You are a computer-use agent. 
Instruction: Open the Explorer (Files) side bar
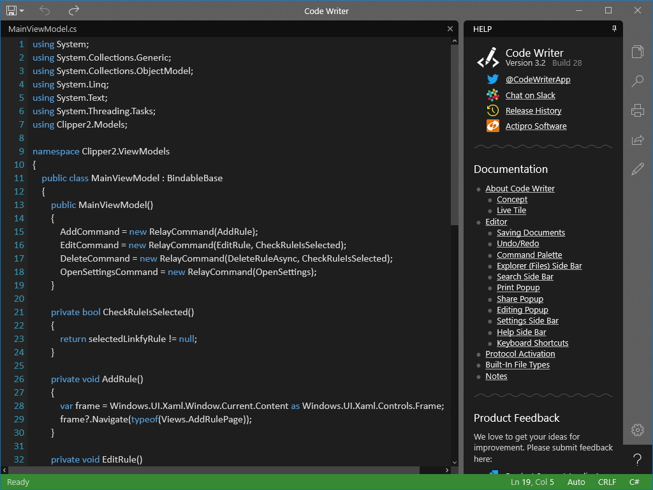coord(637,52)
